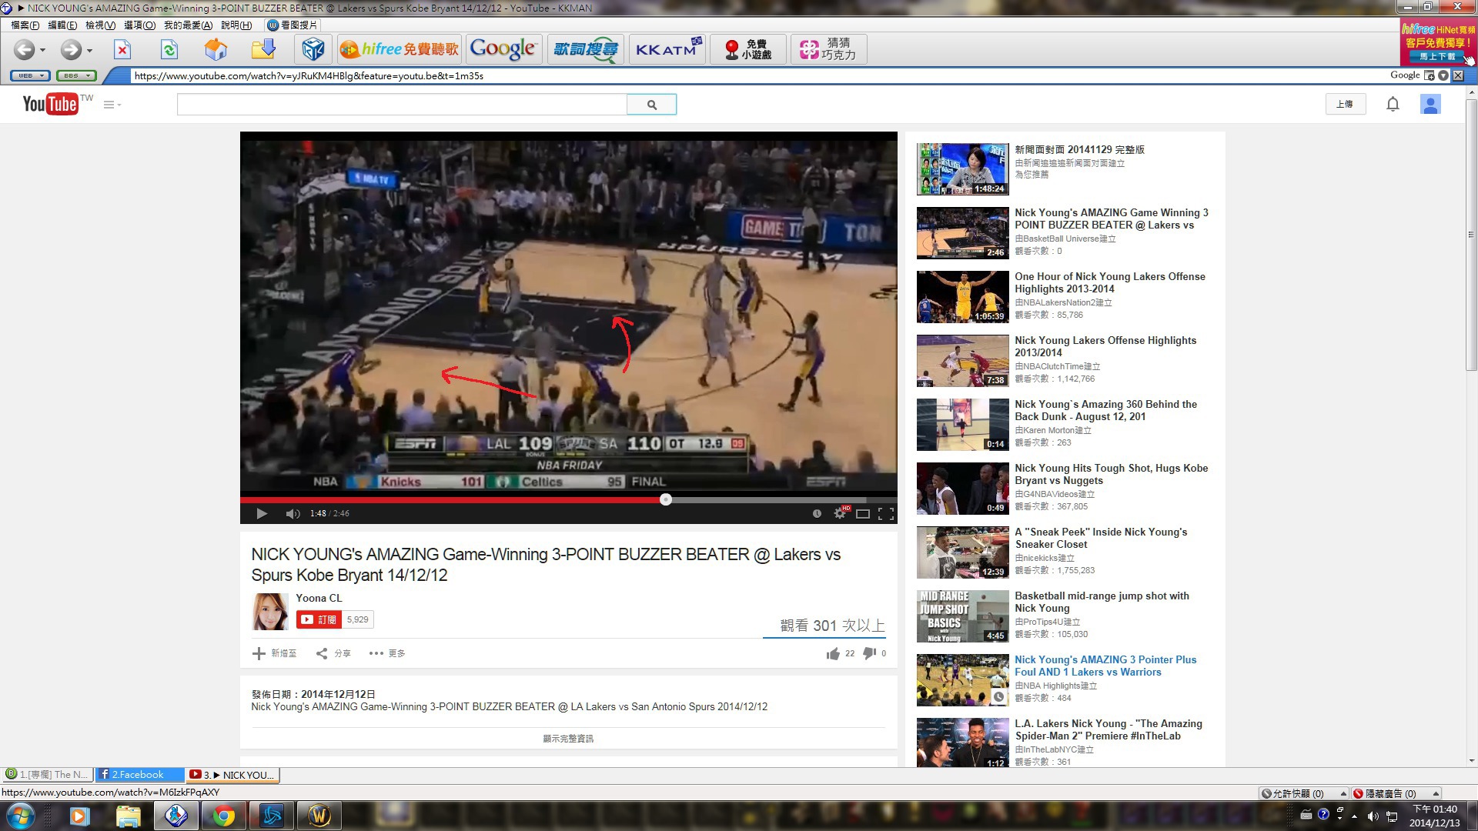1478x831 pixels.
Task: Open the YouTube notifications bell
Action: tap(1393, 104)
